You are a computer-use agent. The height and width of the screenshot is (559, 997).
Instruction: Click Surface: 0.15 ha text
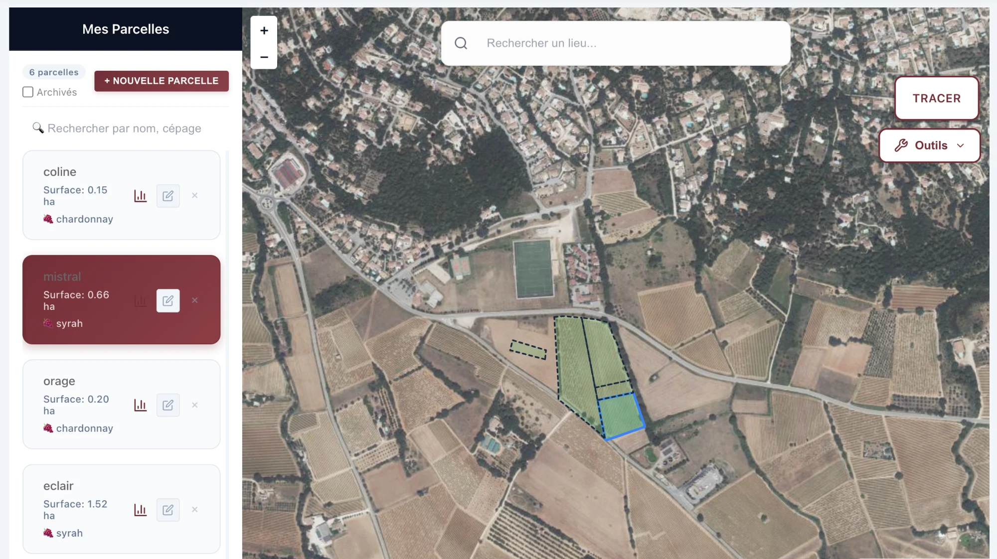[x=75, y=196]
